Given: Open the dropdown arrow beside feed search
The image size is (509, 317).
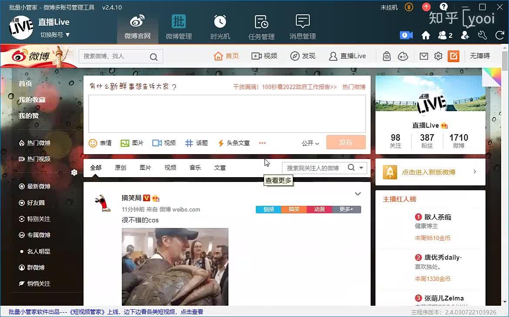Looking at the screenshot, I should [x=361, y=168].
